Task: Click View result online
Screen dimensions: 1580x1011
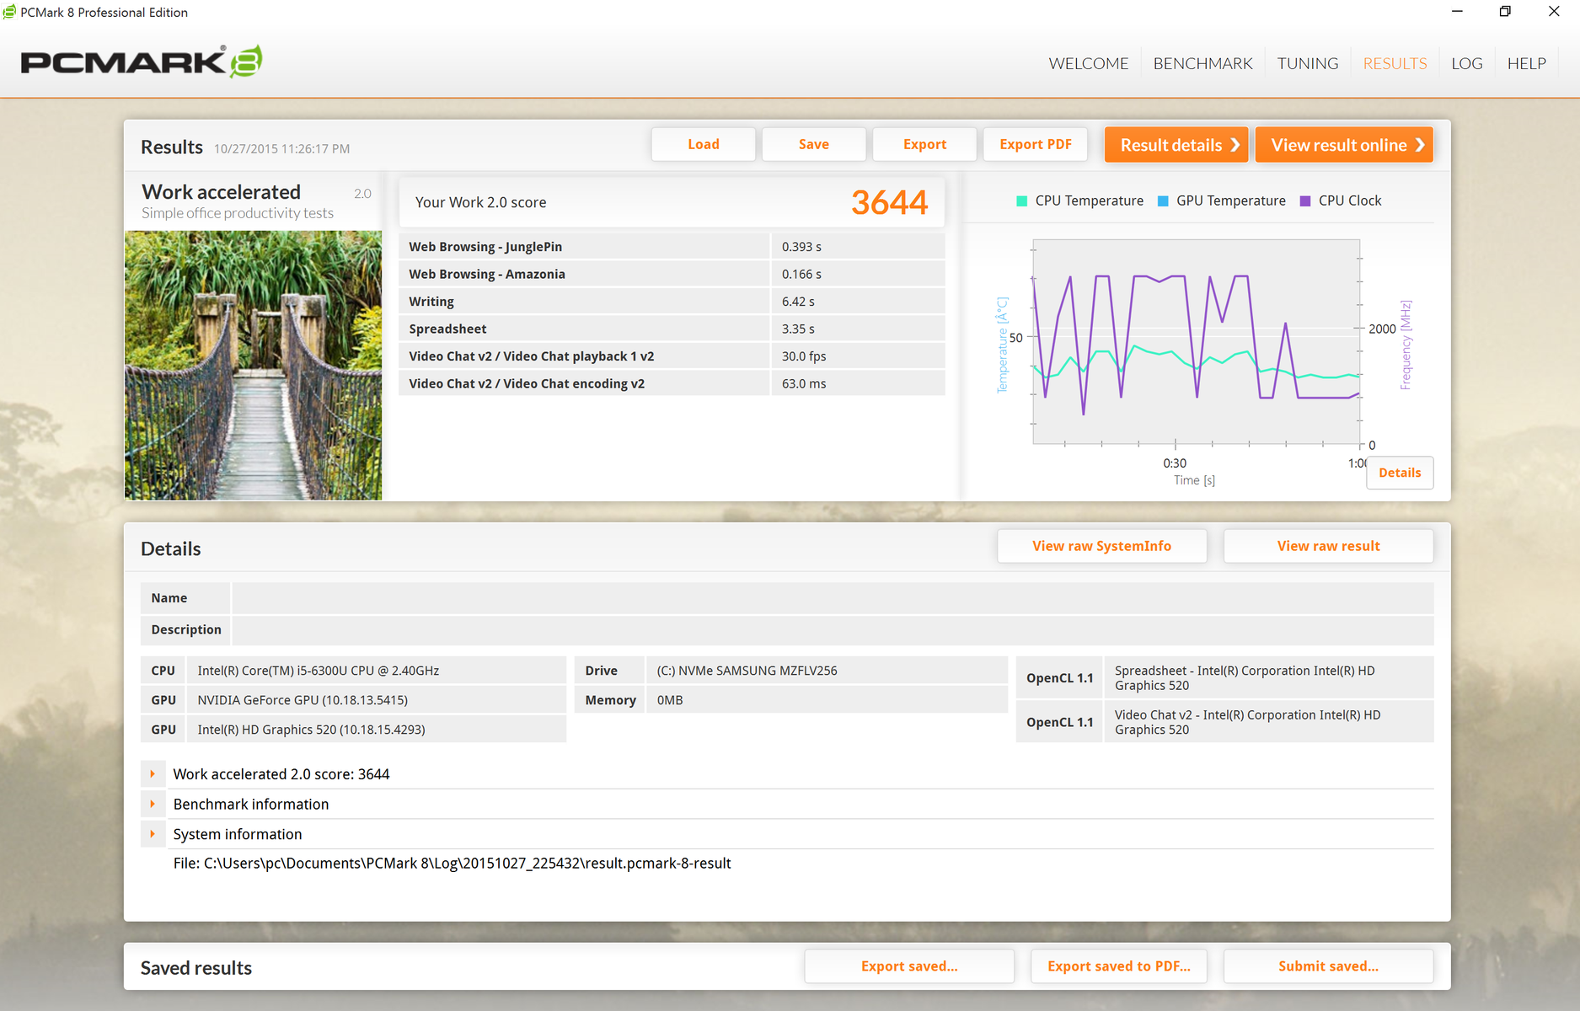Action: [1344, 145]
